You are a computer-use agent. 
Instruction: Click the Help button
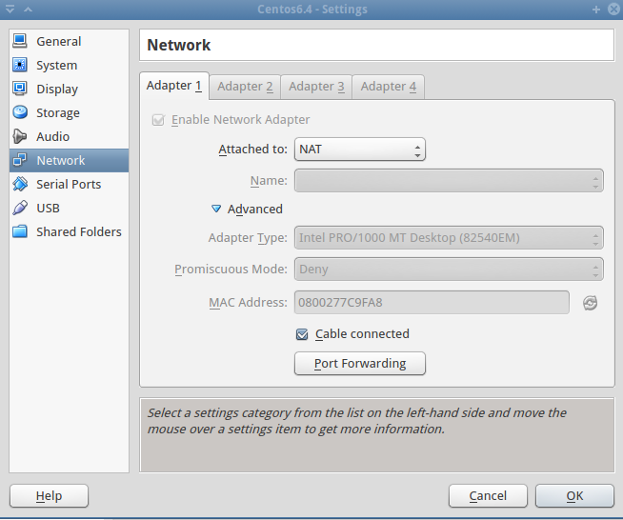point(49,496)
